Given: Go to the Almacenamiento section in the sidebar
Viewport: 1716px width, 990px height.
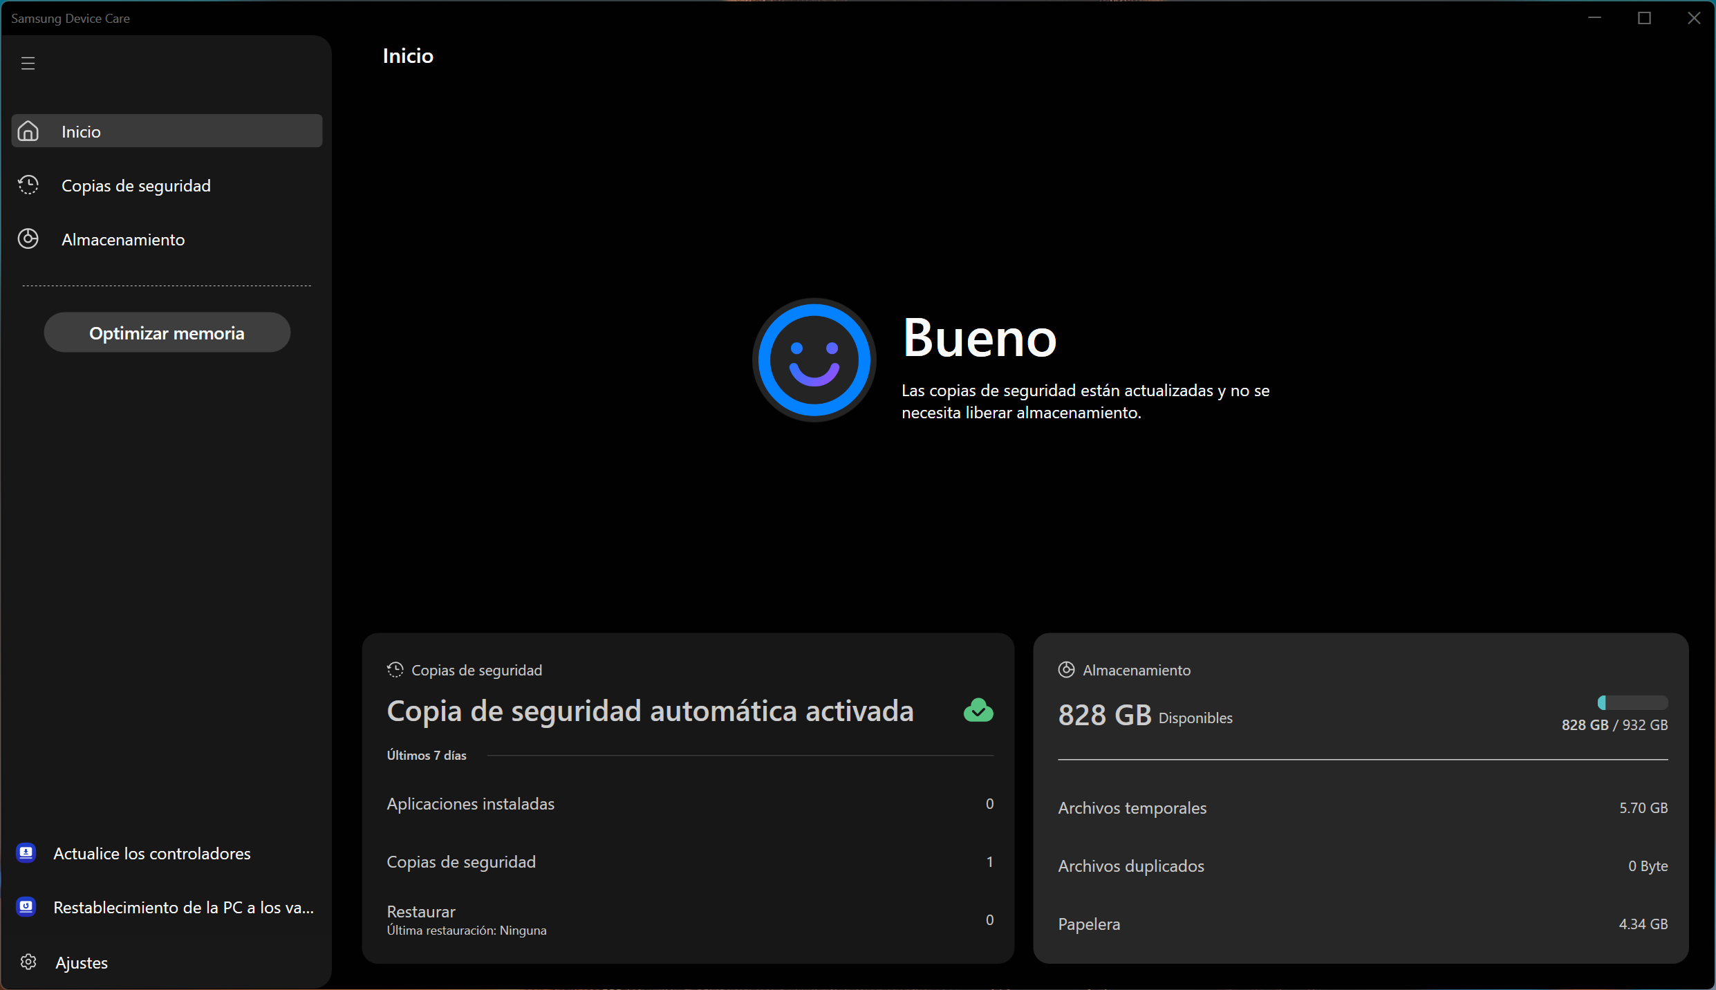Looking at the screenshot, I should 123,240.
